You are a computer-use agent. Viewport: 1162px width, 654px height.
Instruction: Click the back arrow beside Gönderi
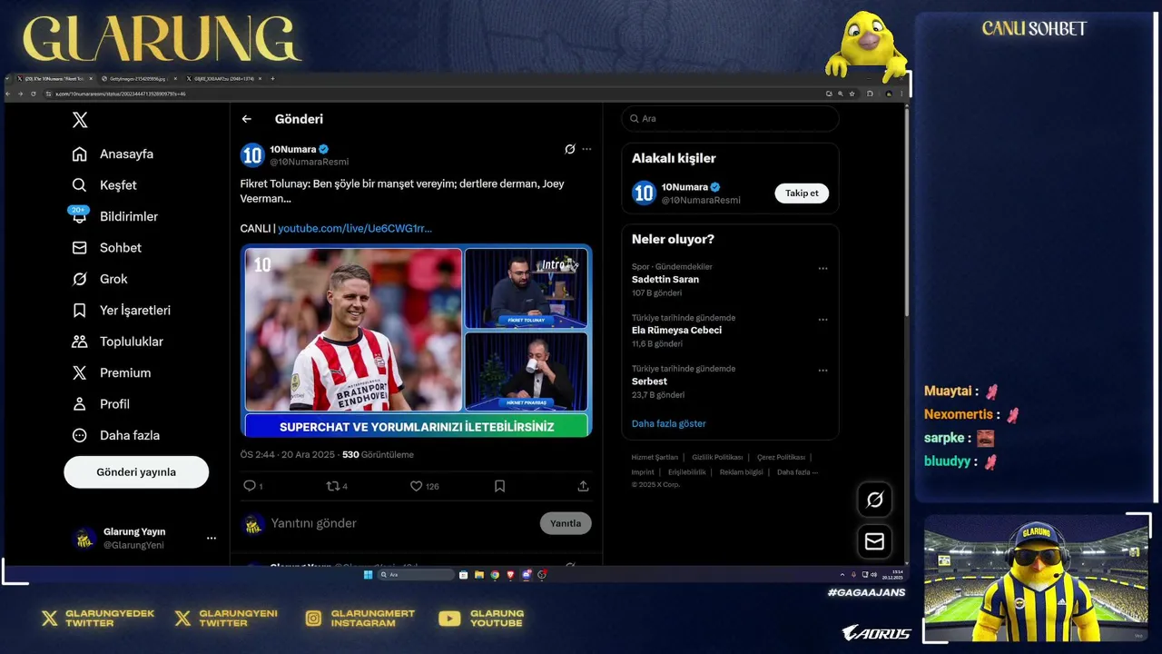point(246,119)
